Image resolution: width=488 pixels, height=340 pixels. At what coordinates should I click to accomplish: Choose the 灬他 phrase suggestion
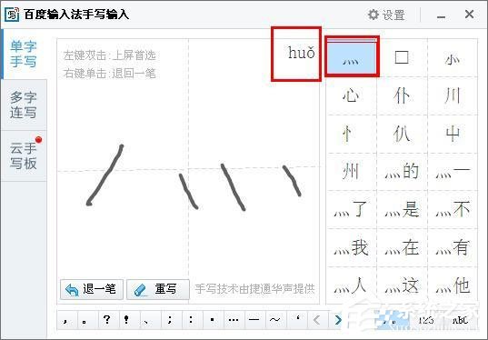(x=453, y=285)
